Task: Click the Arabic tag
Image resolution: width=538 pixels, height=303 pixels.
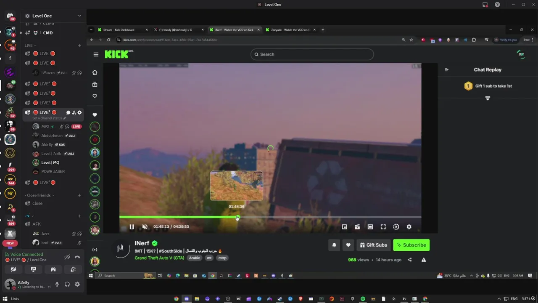Action: coord(194,258)
